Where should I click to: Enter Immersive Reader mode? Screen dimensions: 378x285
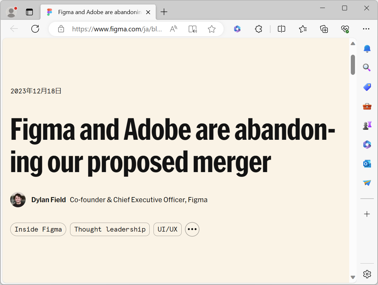[x=193, y=29]
